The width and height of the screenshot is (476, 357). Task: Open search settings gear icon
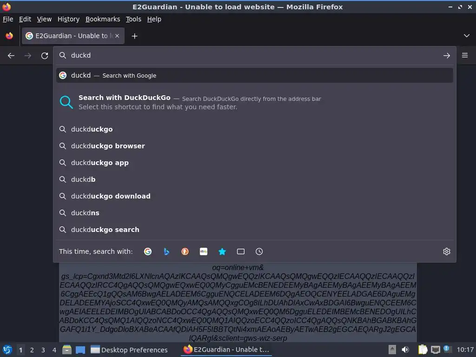click(447, 251)
